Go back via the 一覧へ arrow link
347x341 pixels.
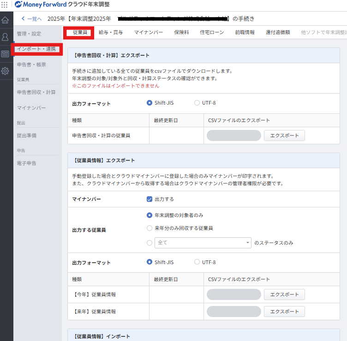(32, 18)
